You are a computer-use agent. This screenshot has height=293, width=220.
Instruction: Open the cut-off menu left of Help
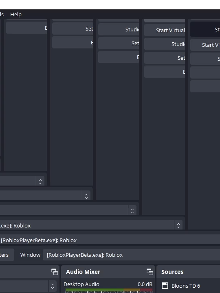tap(2, 14)
